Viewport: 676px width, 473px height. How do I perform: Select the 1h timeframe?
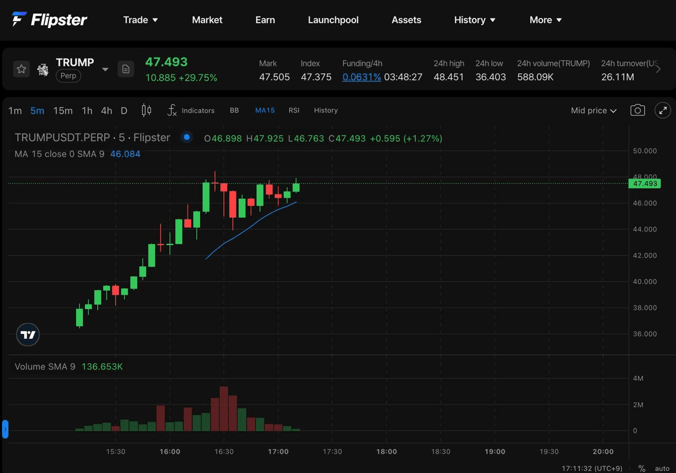tap(87, 110)
